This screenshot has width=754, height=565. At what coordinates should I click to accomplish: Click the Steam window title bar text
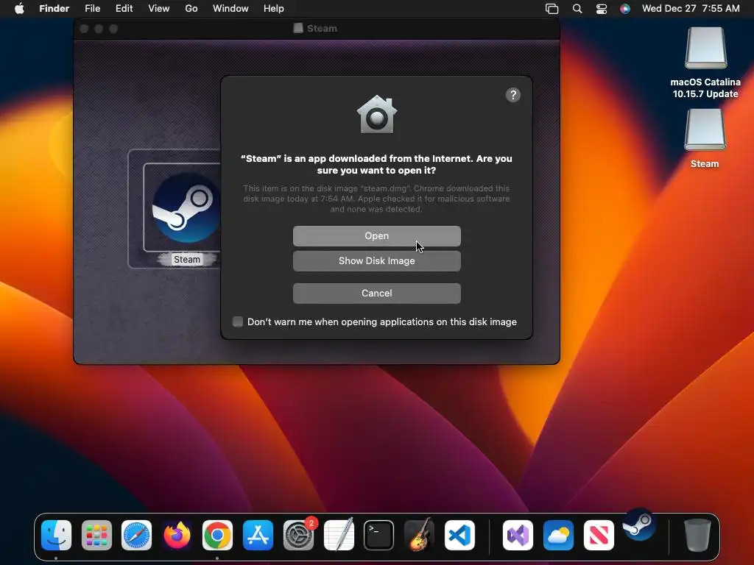(322, 29)
